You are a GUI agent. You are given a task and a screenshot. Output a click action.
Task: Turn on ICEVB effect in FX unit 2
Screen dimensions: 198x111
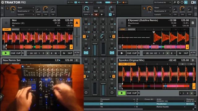(190, 14)
